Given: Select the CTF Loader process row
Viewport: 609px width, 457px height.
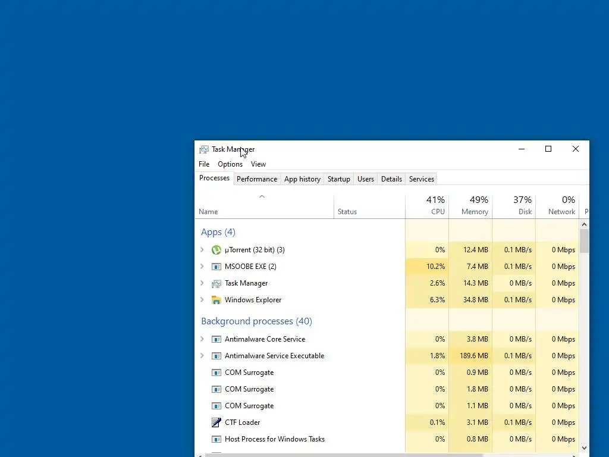Looking at the screenshot, I should (387, 422).
